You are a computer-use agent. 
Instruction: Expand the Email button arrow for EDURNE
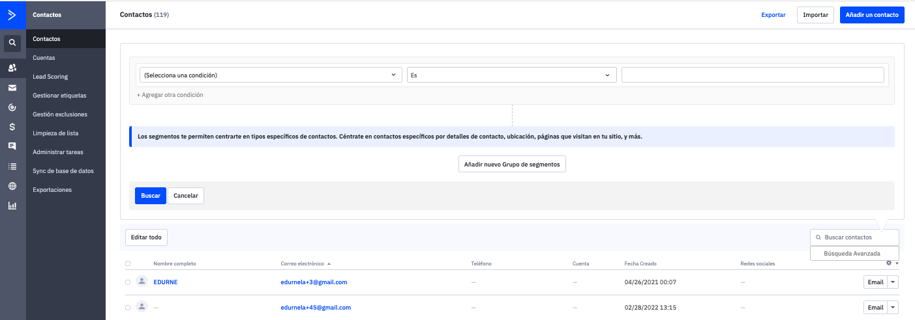coord(893,282)
